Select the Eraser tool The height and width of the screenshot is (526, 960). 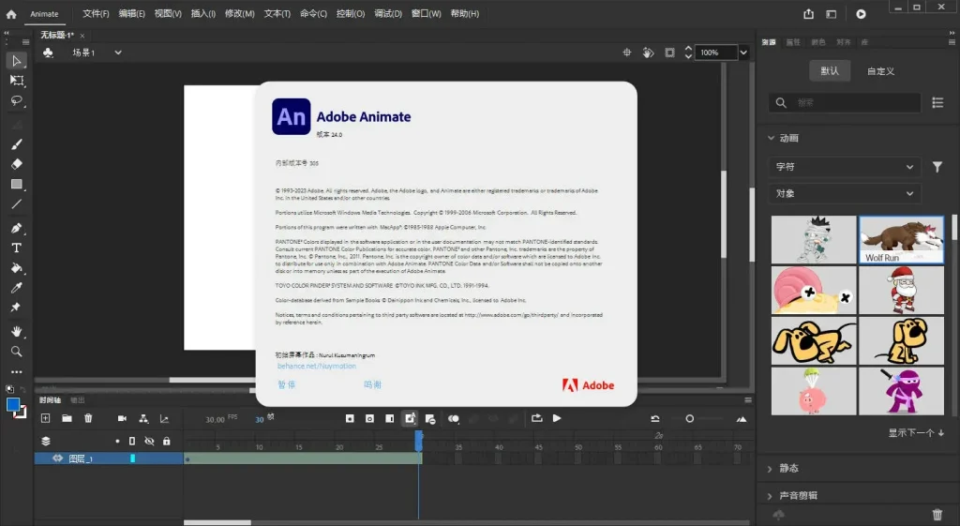[17, 164]
